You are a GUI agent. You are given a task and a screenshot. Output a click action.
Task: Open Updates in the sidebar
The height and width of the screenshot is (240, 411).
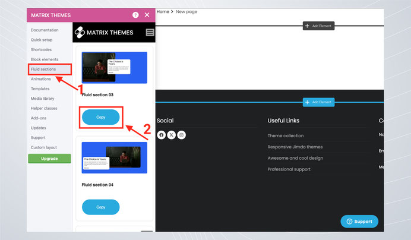38,128
